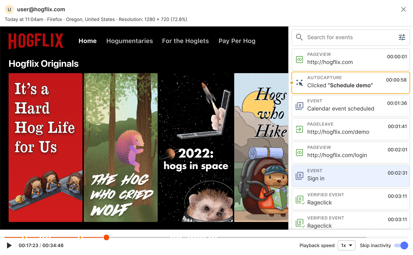This screenshot has width=413, height=255.
Task: Open the 2022: hogs in space poster
Action: (x=196, y=147)
